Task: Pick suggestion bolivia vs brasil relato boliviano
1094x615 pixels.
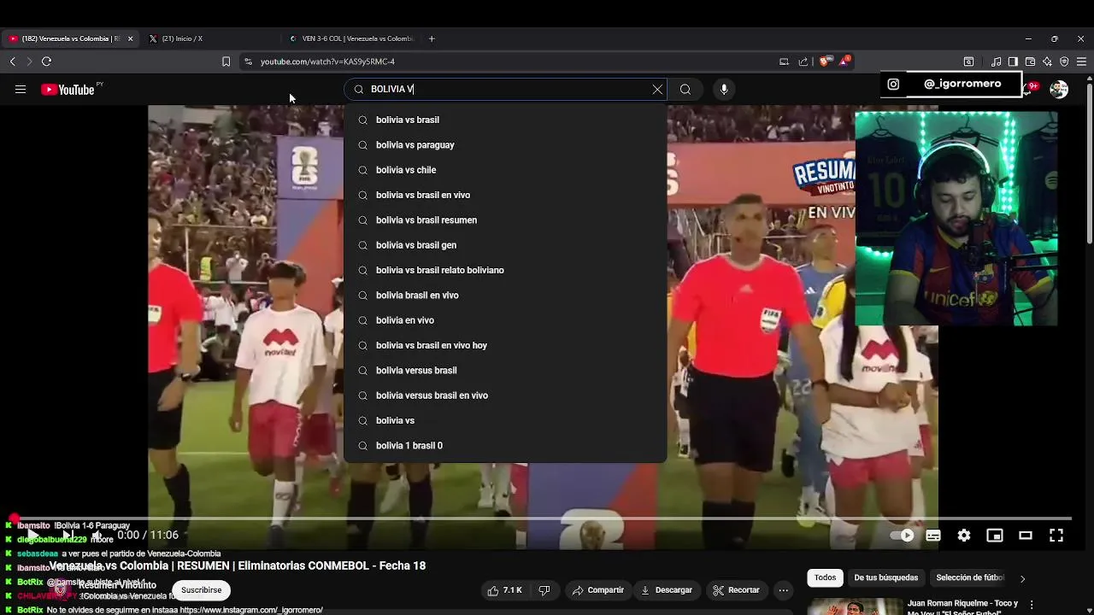Action: [505, 270]
